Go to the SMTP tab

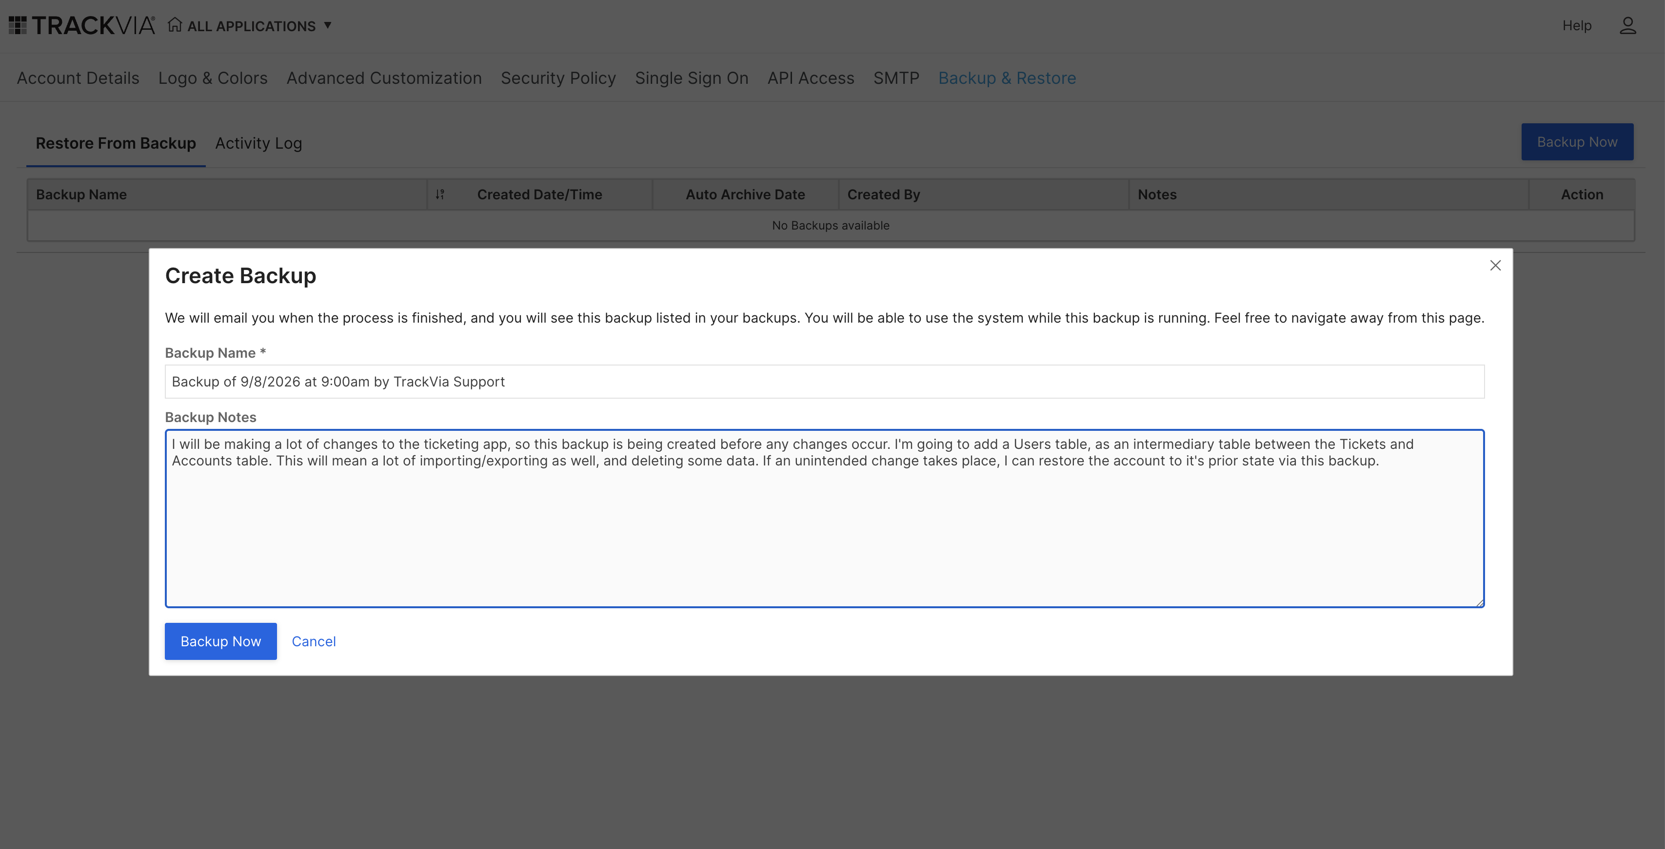pyautogui.click(x=896, y=78)
